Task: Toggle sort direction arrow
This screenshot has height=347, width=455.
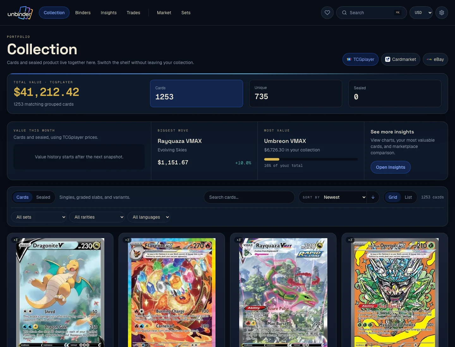Action: pyautogui.click(x=373, y=197)
